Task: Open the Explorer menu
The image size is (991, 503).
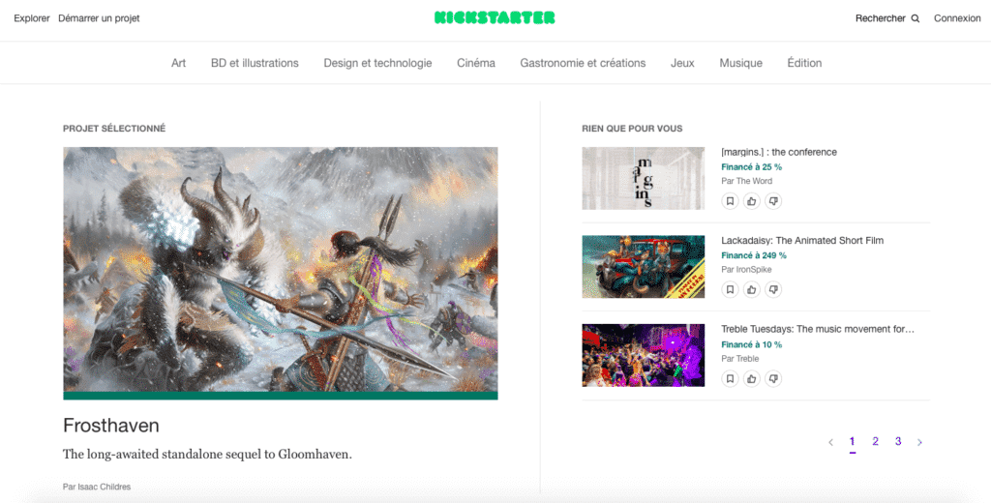Action: (x=32, y=18)
